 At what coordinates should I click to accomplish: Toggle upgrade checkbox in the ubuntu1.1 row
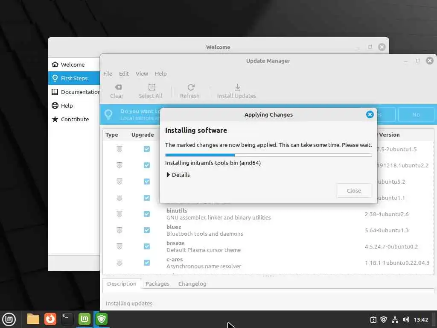coord(147,197)
